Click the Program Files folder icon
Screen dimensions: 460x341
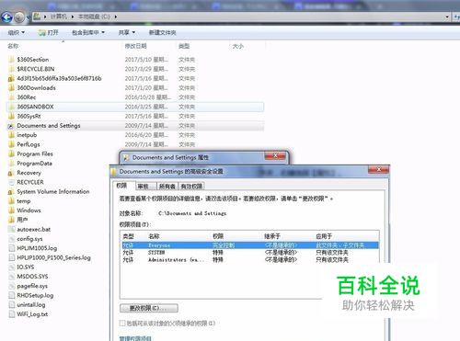(x=11, y=154)
